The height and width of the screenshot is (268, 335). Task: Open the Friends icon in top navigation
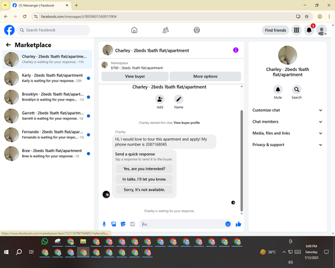click(x=165, y=30)
